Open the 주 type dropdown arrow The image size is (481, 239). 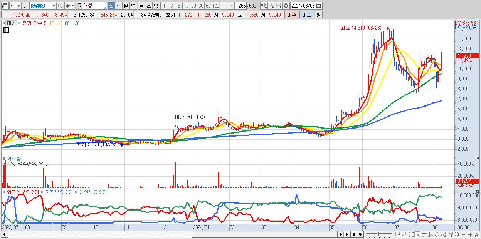pyautogui.click(x=19, y=6)
